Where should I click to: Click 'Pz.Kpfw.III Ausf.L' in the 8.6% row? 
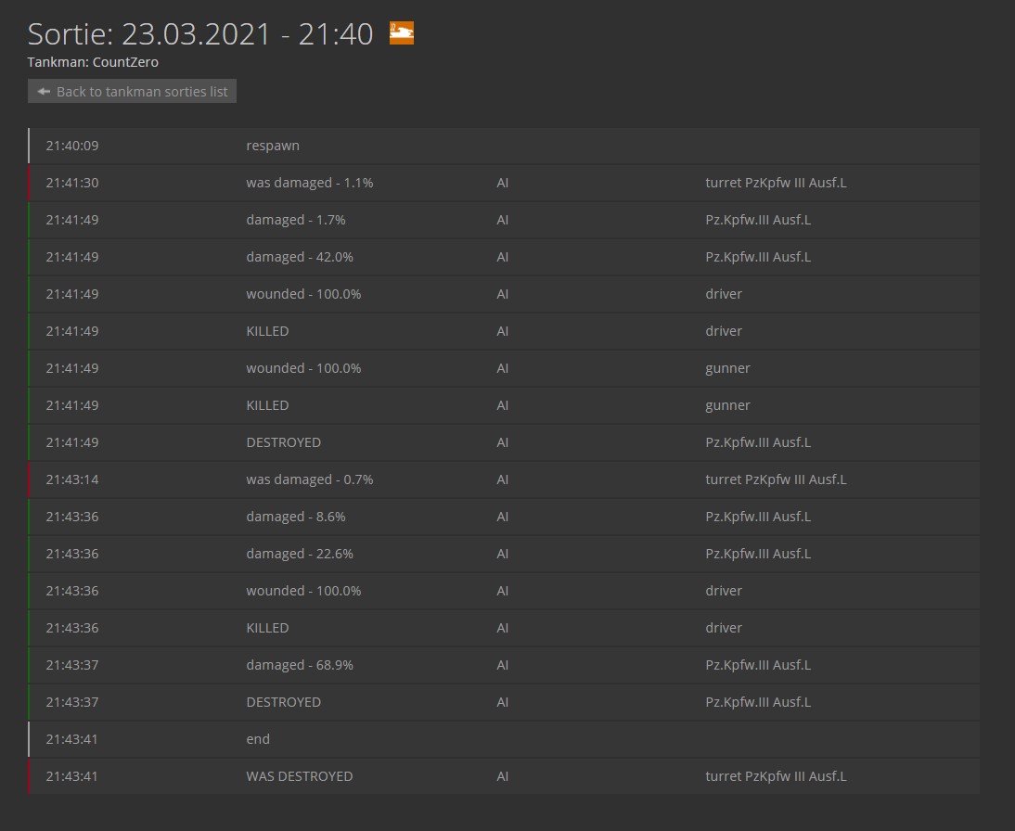[x=758, y=517]
